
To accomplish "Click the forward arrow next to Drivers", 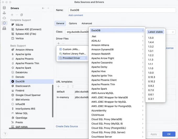I will 48,8.
